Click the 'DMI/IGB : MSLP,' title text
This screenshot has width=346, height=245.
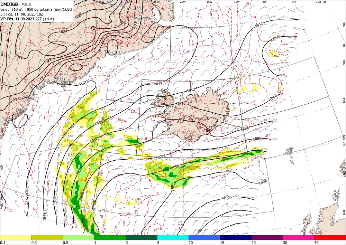[x=16, y=4]
